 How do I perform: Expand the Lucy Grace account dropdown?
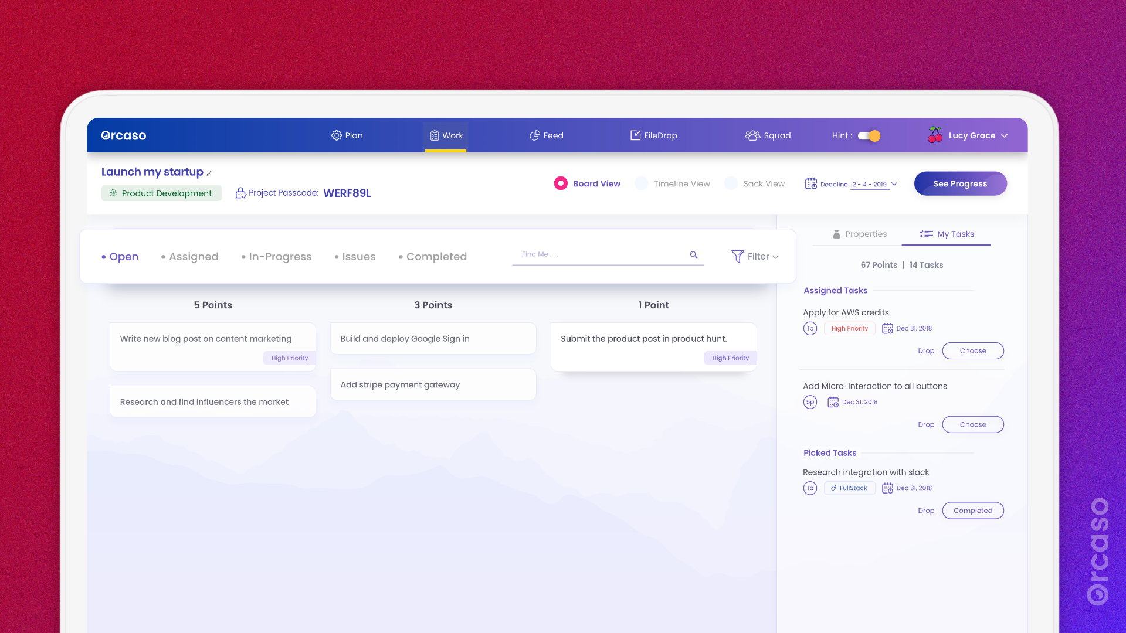1005,135
